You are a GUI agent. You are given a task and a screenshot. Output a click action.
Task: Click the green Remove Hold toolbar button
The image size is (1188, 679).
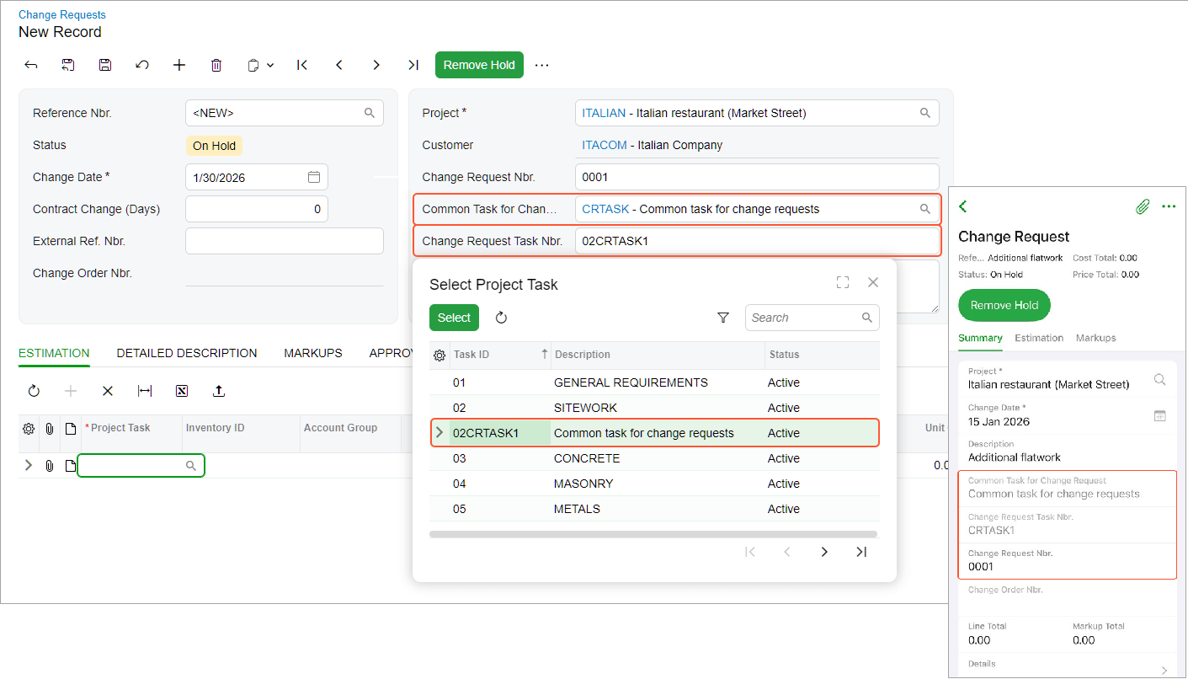point(479,65)
